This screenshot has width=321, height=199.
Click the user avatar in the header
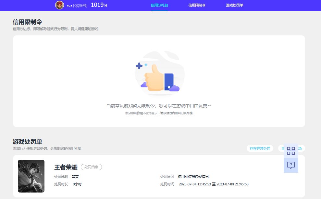point(60,5)
